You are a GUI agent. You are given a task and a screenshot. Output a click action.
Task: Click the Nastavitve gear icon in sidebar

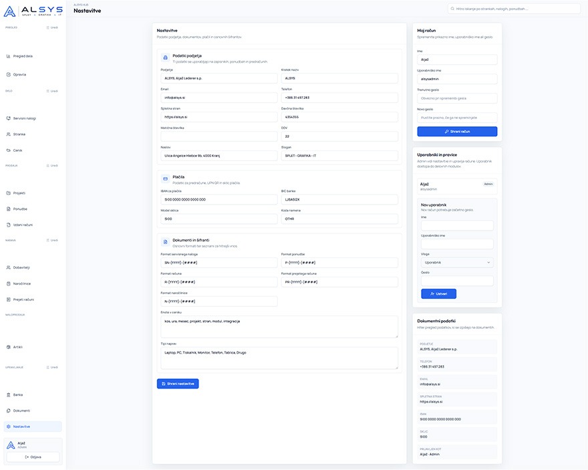coord(8,427)
